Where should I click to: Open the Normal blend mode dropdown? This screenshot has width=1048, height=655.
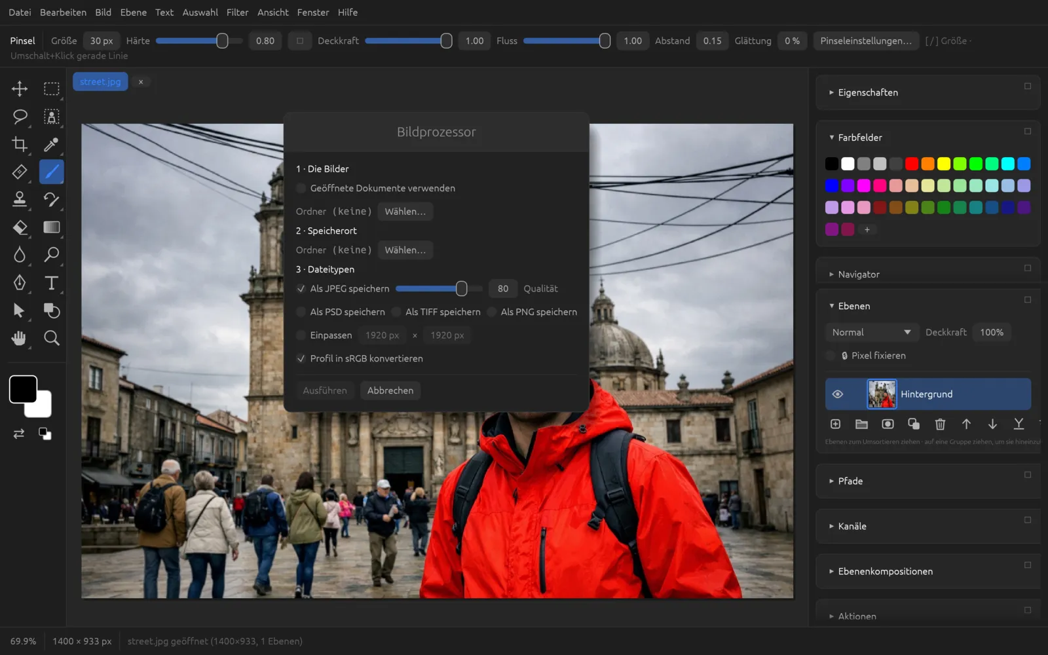(871, 333)
